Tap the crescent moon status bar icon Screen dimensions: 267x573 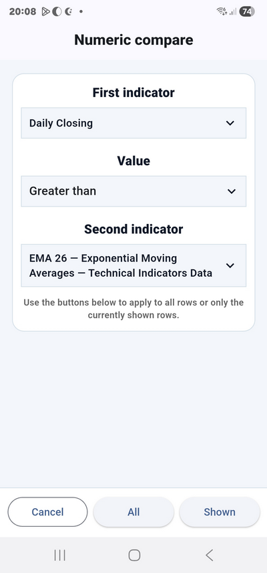(x=69, y=11)
